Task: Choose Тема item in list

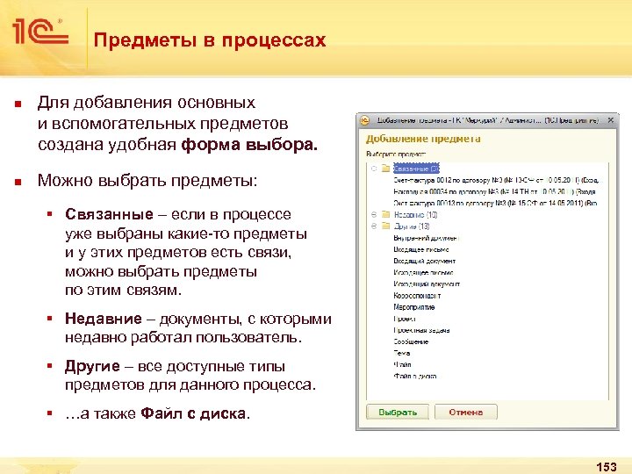Action: click(x=402, y=353)
